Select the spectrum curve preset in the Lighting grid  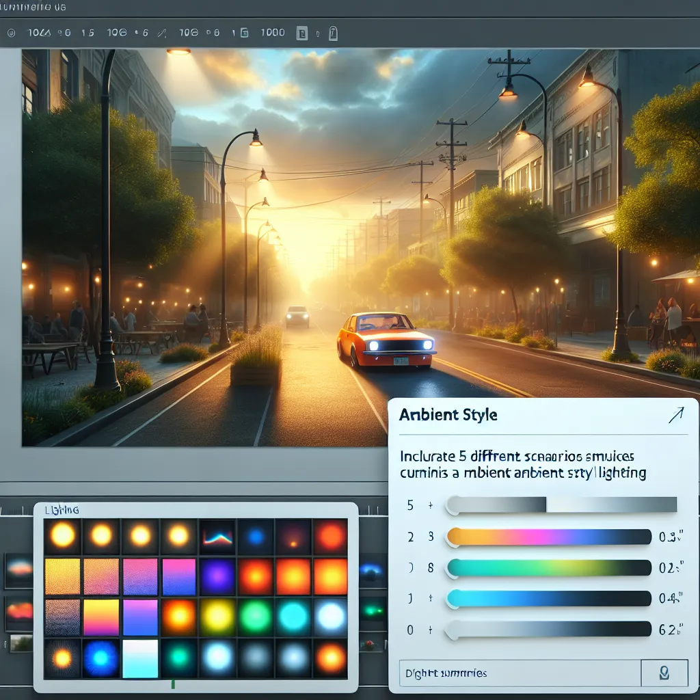click(217, 537)
